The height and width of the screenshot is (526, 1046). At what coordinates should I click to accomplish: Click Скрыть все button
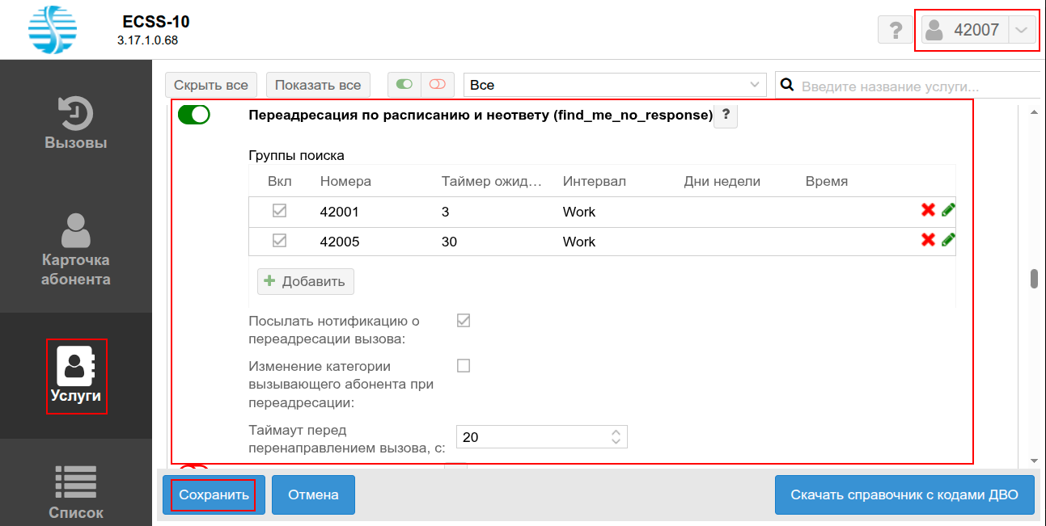(211, 85)
